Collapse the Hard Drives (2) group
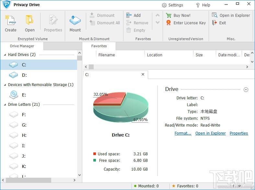The image size is (255, 190). pyautogui.click(x=5, y=55)
